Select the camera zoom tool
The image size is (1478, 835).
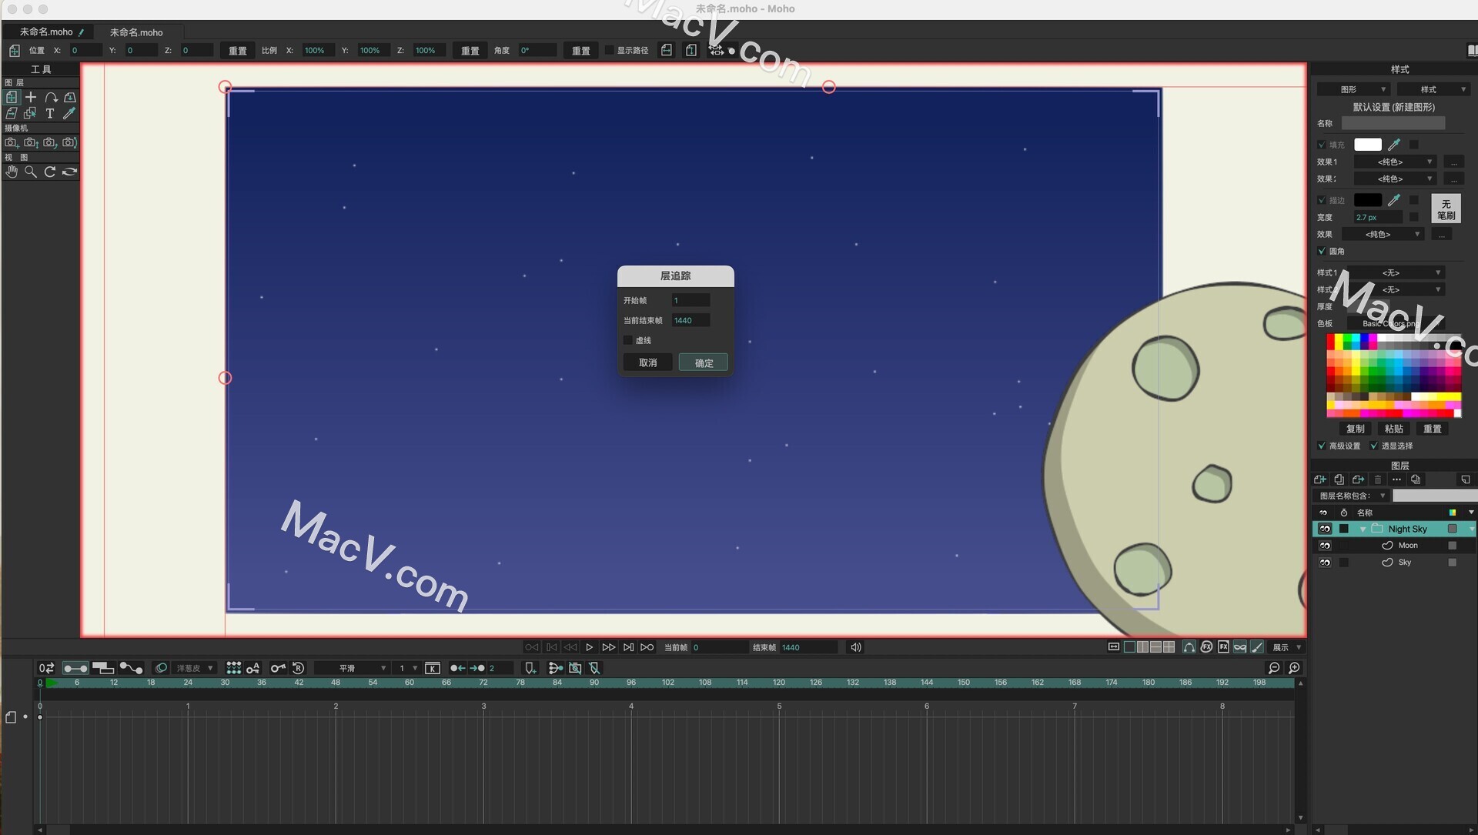coord(31,142)
